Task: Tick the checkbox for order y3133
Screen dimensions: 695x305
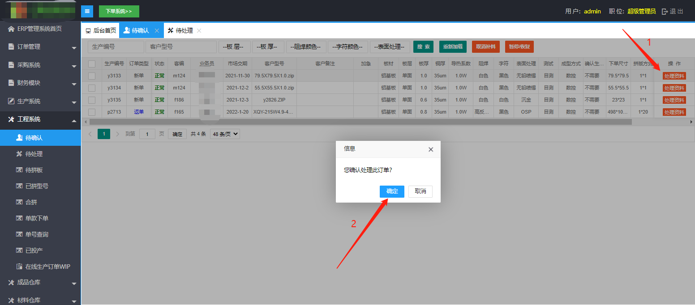Action: point(92,76)
